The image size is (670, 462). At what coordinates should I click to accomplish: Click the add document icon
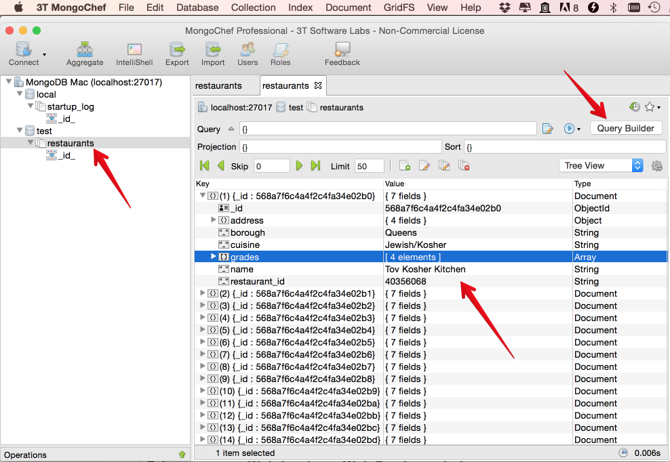click(x=405, y=166)
